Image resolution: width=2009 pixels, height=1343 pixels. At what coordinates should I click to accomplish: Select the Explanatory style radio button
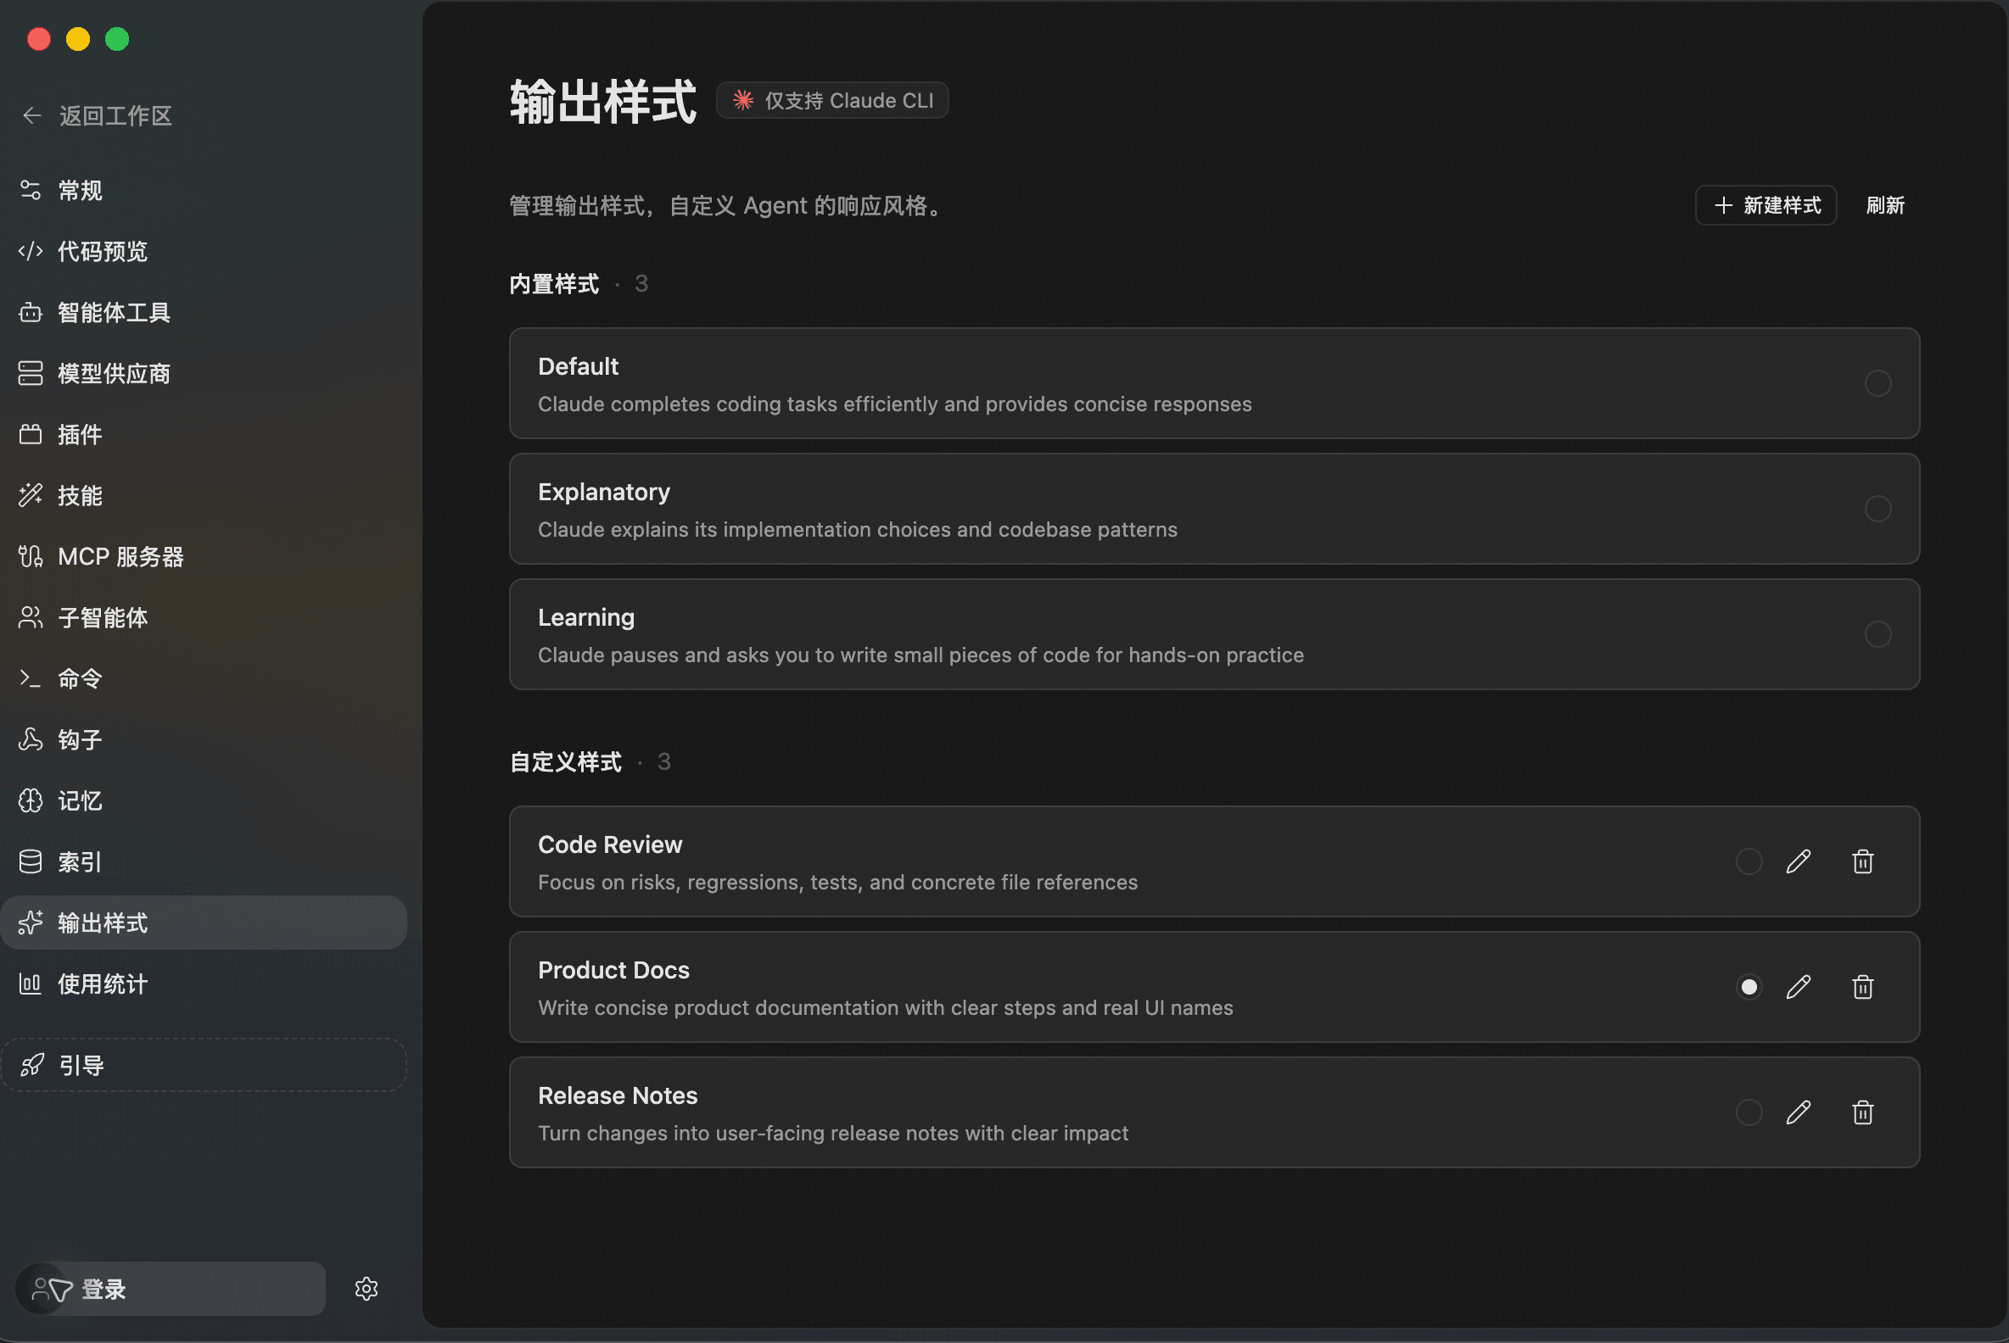click(x=1877, y=509)
